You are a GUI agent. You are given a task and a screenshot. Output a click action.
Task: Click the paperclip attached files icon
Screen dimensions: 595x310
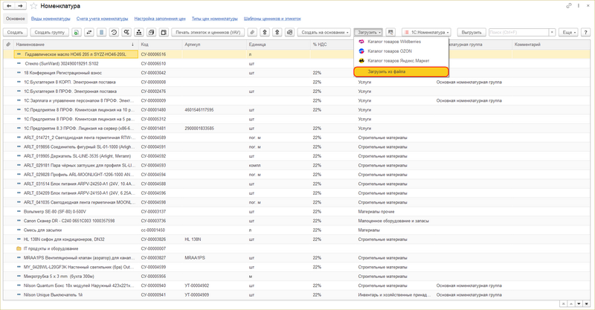(253, 33)
